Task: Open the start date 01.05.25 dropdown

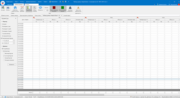Action: pos(14,41)
